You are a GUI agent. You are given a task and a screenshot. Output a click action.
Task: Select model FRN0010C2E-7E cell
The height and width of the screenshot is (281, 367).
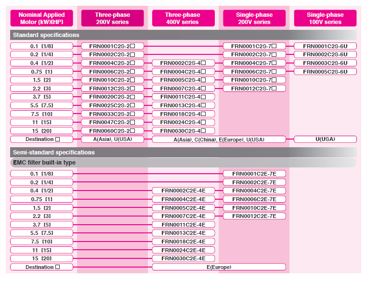254,207
